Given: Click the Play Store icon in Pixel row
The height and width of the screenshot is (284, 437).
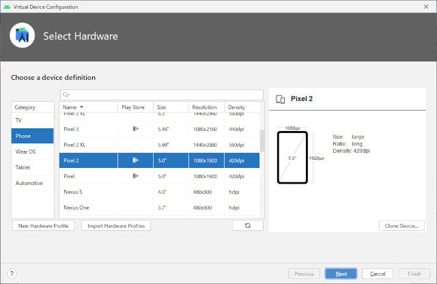Looking at the screenshot, I should pos(135,176).
